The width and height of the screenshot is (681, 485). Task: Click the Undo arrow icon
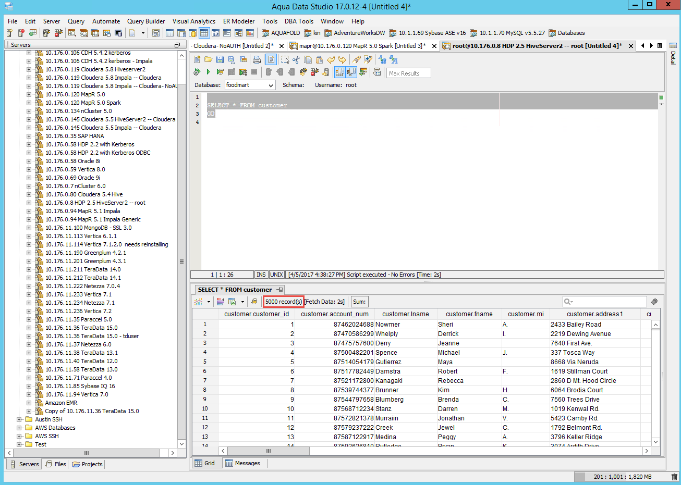tap(331, 59)
